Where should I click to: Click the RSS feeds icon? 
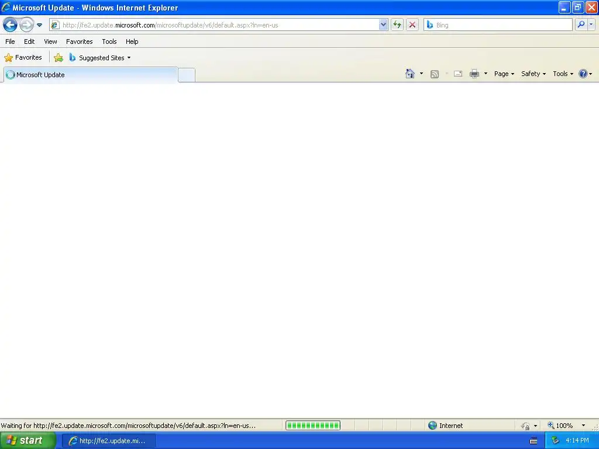pos(435,74)
